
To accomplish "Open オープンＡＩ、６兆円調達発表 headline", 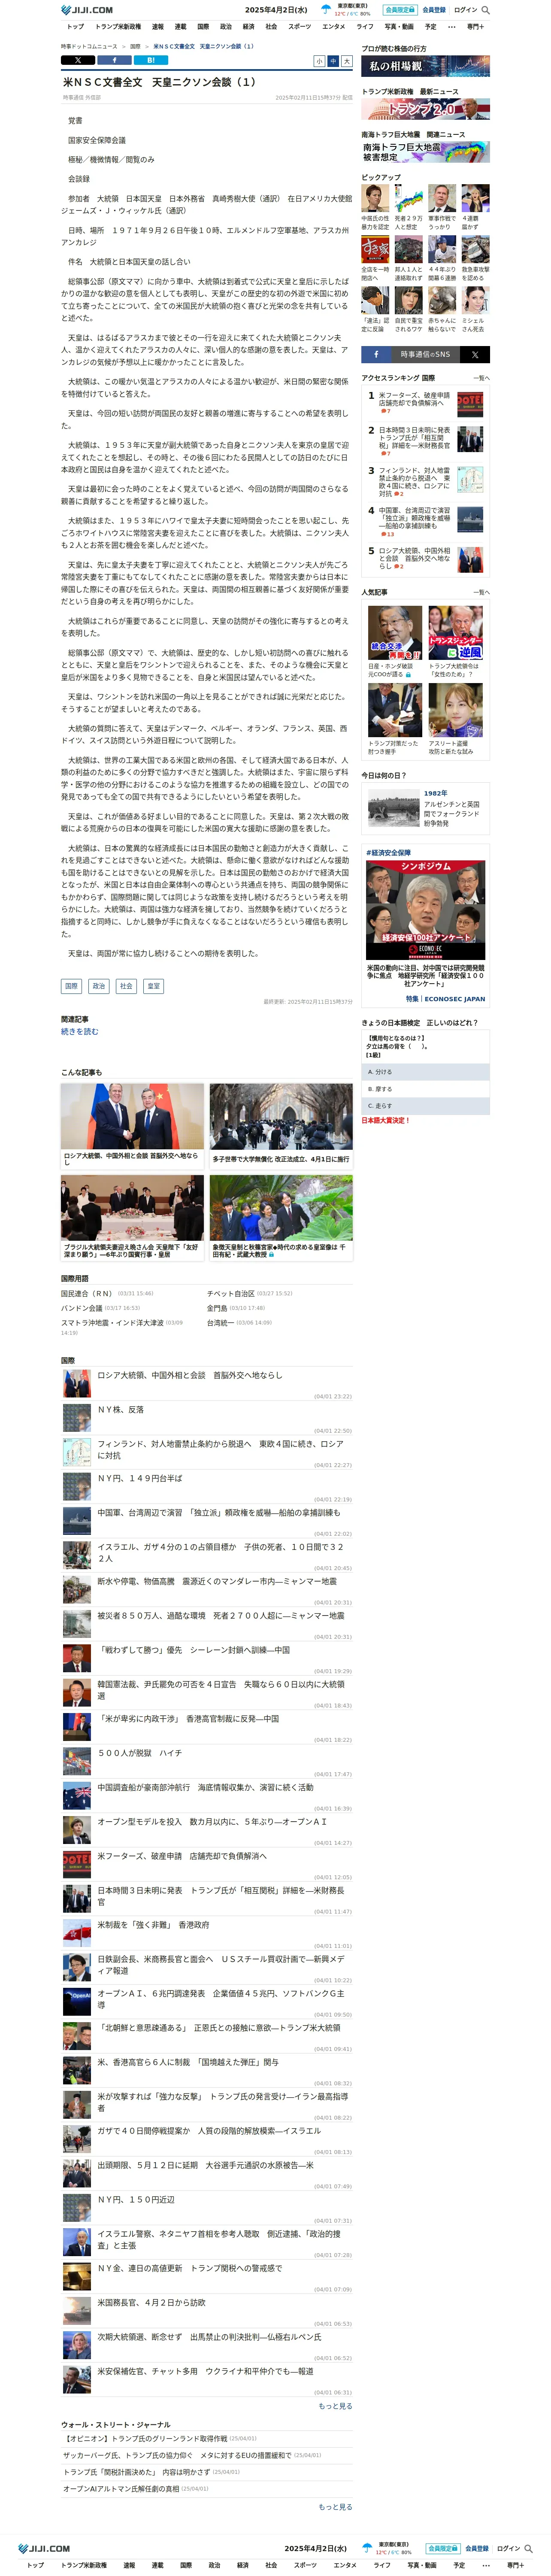I will [x=220, y=1998].
